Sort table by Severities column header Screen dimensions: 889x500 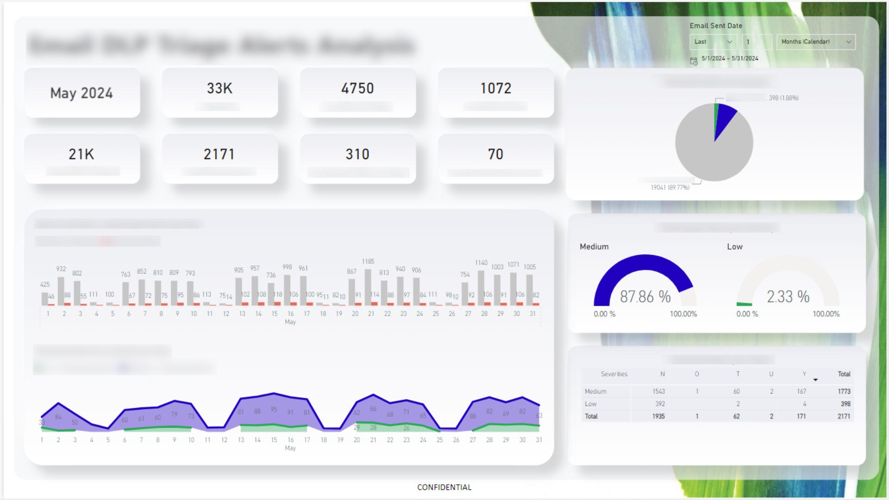coord(614,374)
